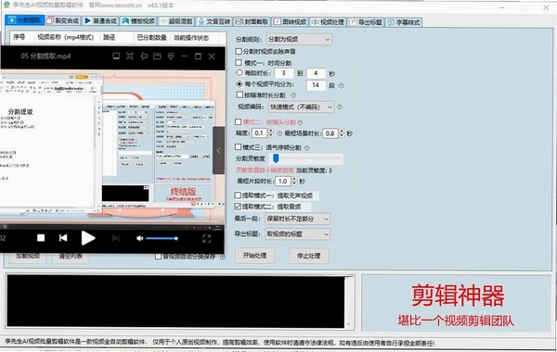
Task: Click the 每段时长 minimum seconds field
Action: 283,73
